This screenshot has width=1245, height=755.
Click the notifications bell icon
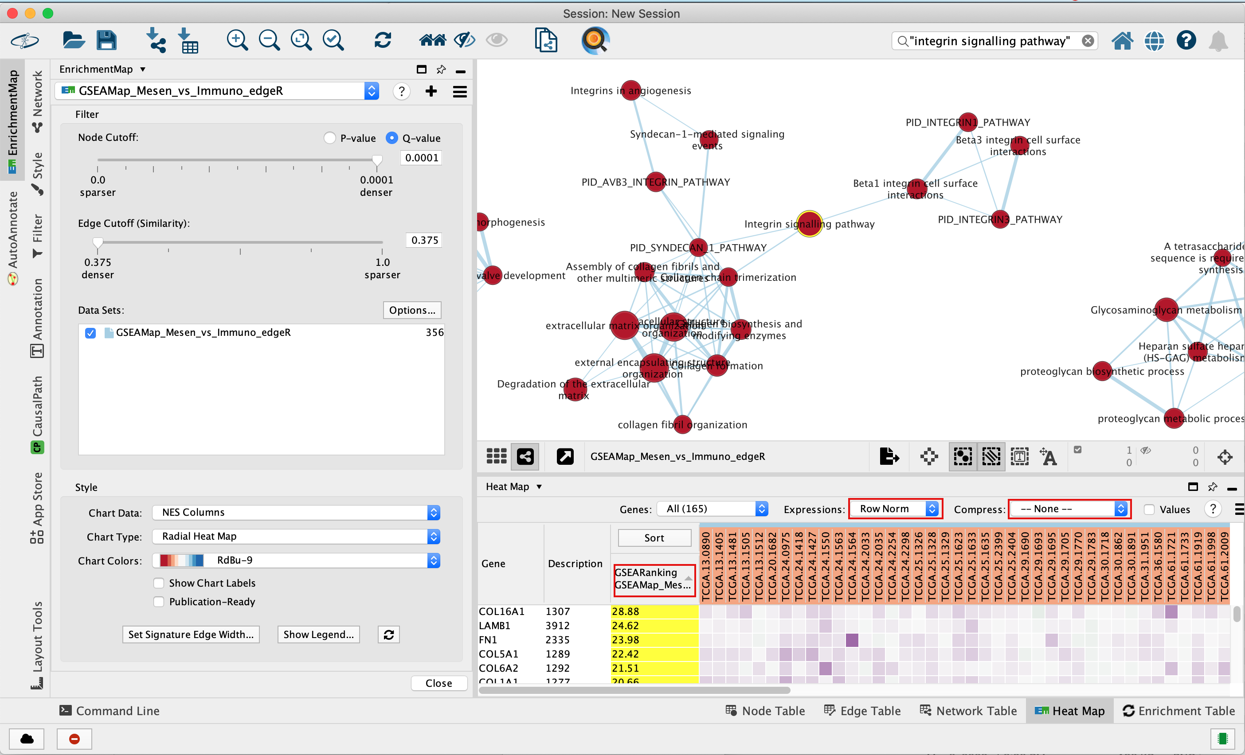(1218, 41)
